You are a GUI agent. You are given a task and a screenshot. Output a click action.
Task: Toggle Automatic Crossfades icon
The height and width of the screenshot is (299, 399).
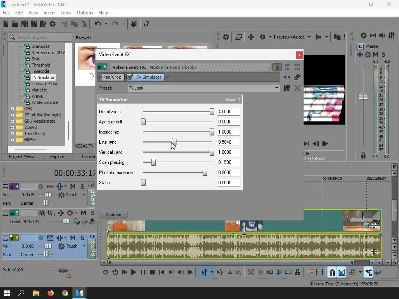[x=342, y=272]
